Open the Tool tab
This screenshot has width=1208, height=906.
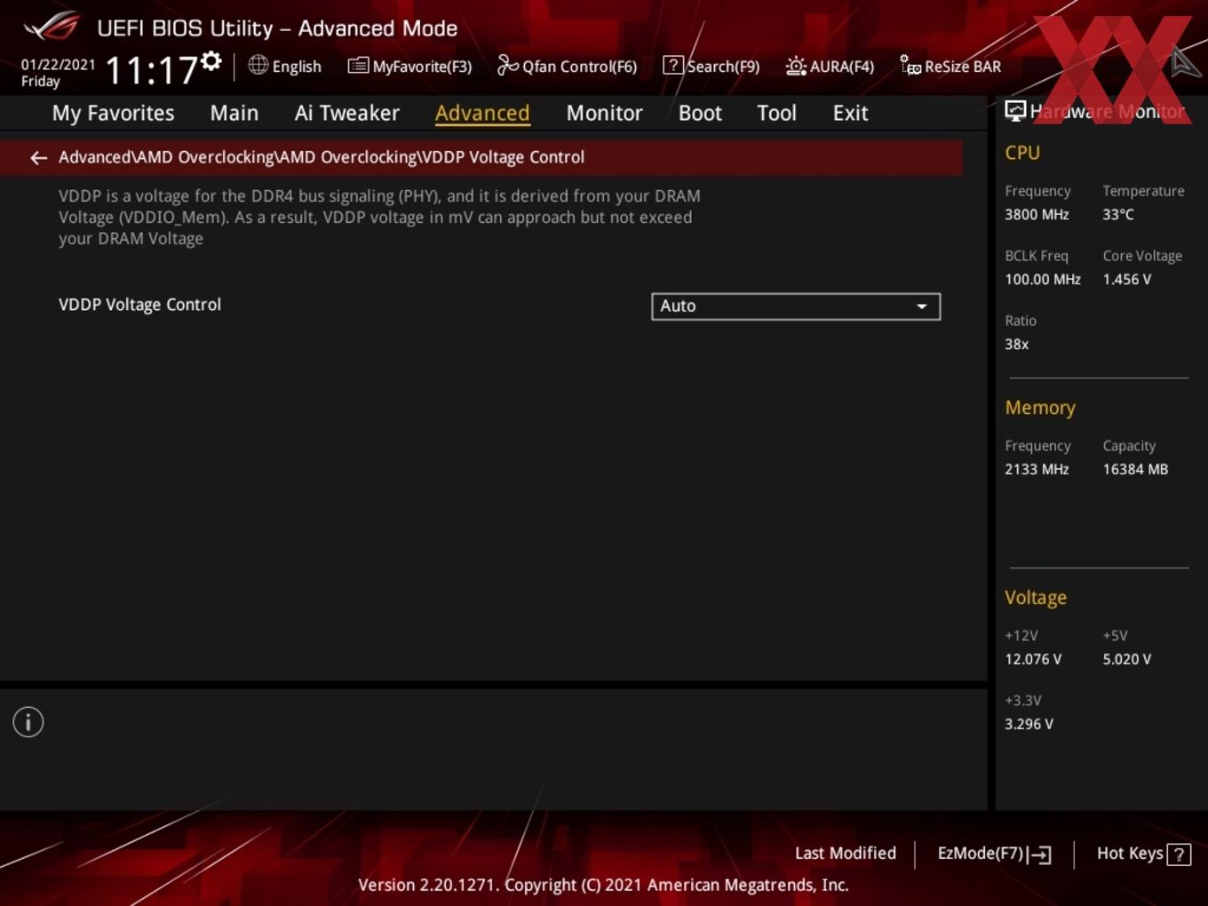(776, 113)
